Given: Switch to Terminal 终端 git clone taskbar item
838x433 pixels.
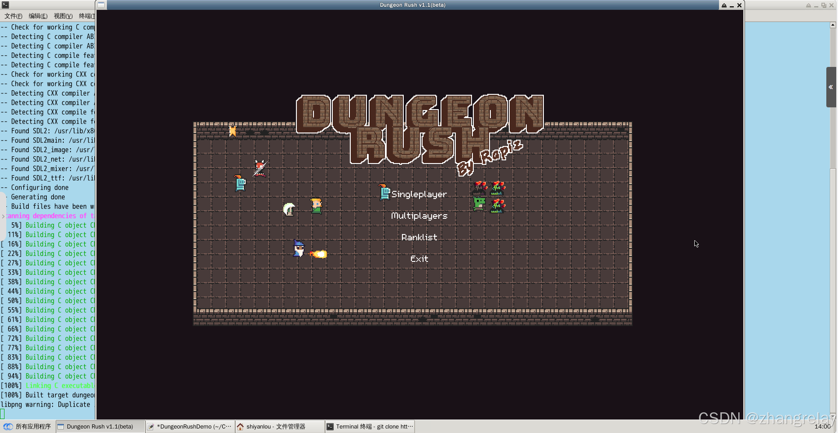Looking at the screenshot, I should click(x=369, y=426).
